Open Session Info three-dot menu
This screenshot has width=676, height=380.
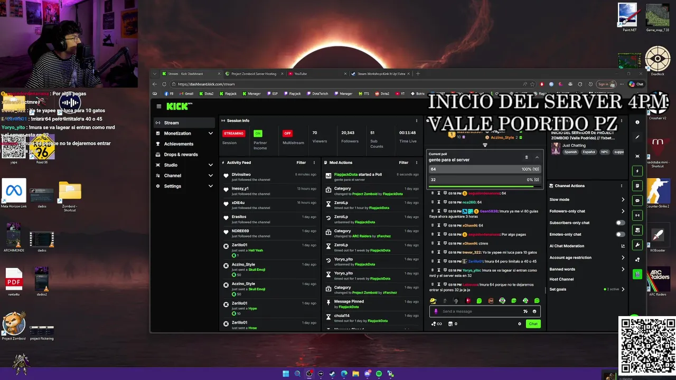[x=417, y=121]
